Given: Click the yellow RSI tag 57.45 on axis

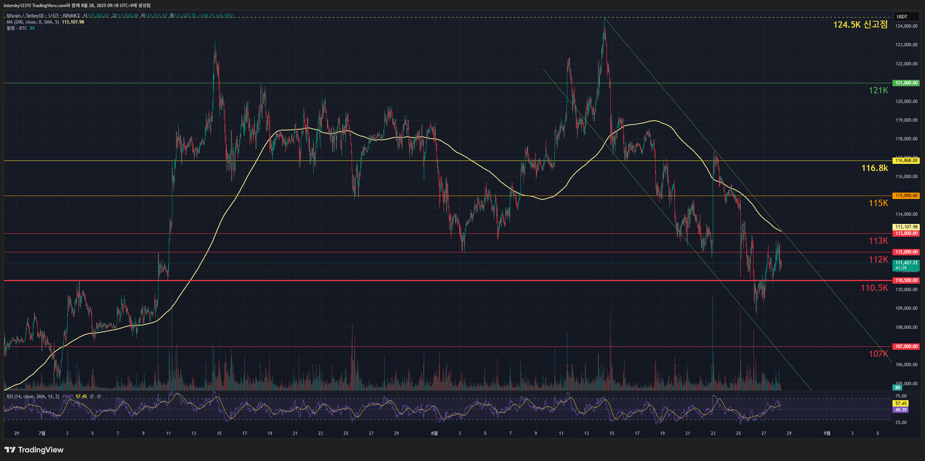Looking at the screenshot, I should point(901,404).
